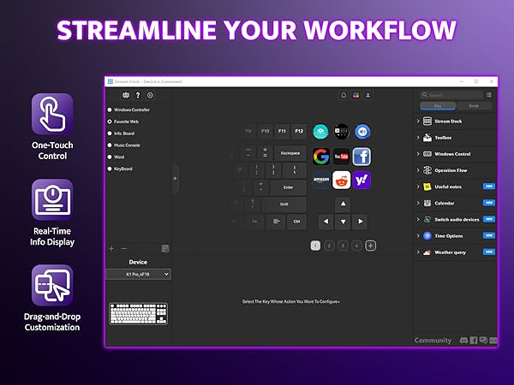Open the colorful plugins icon beside the bell
The image size is (514, 385).
(356, 95)
